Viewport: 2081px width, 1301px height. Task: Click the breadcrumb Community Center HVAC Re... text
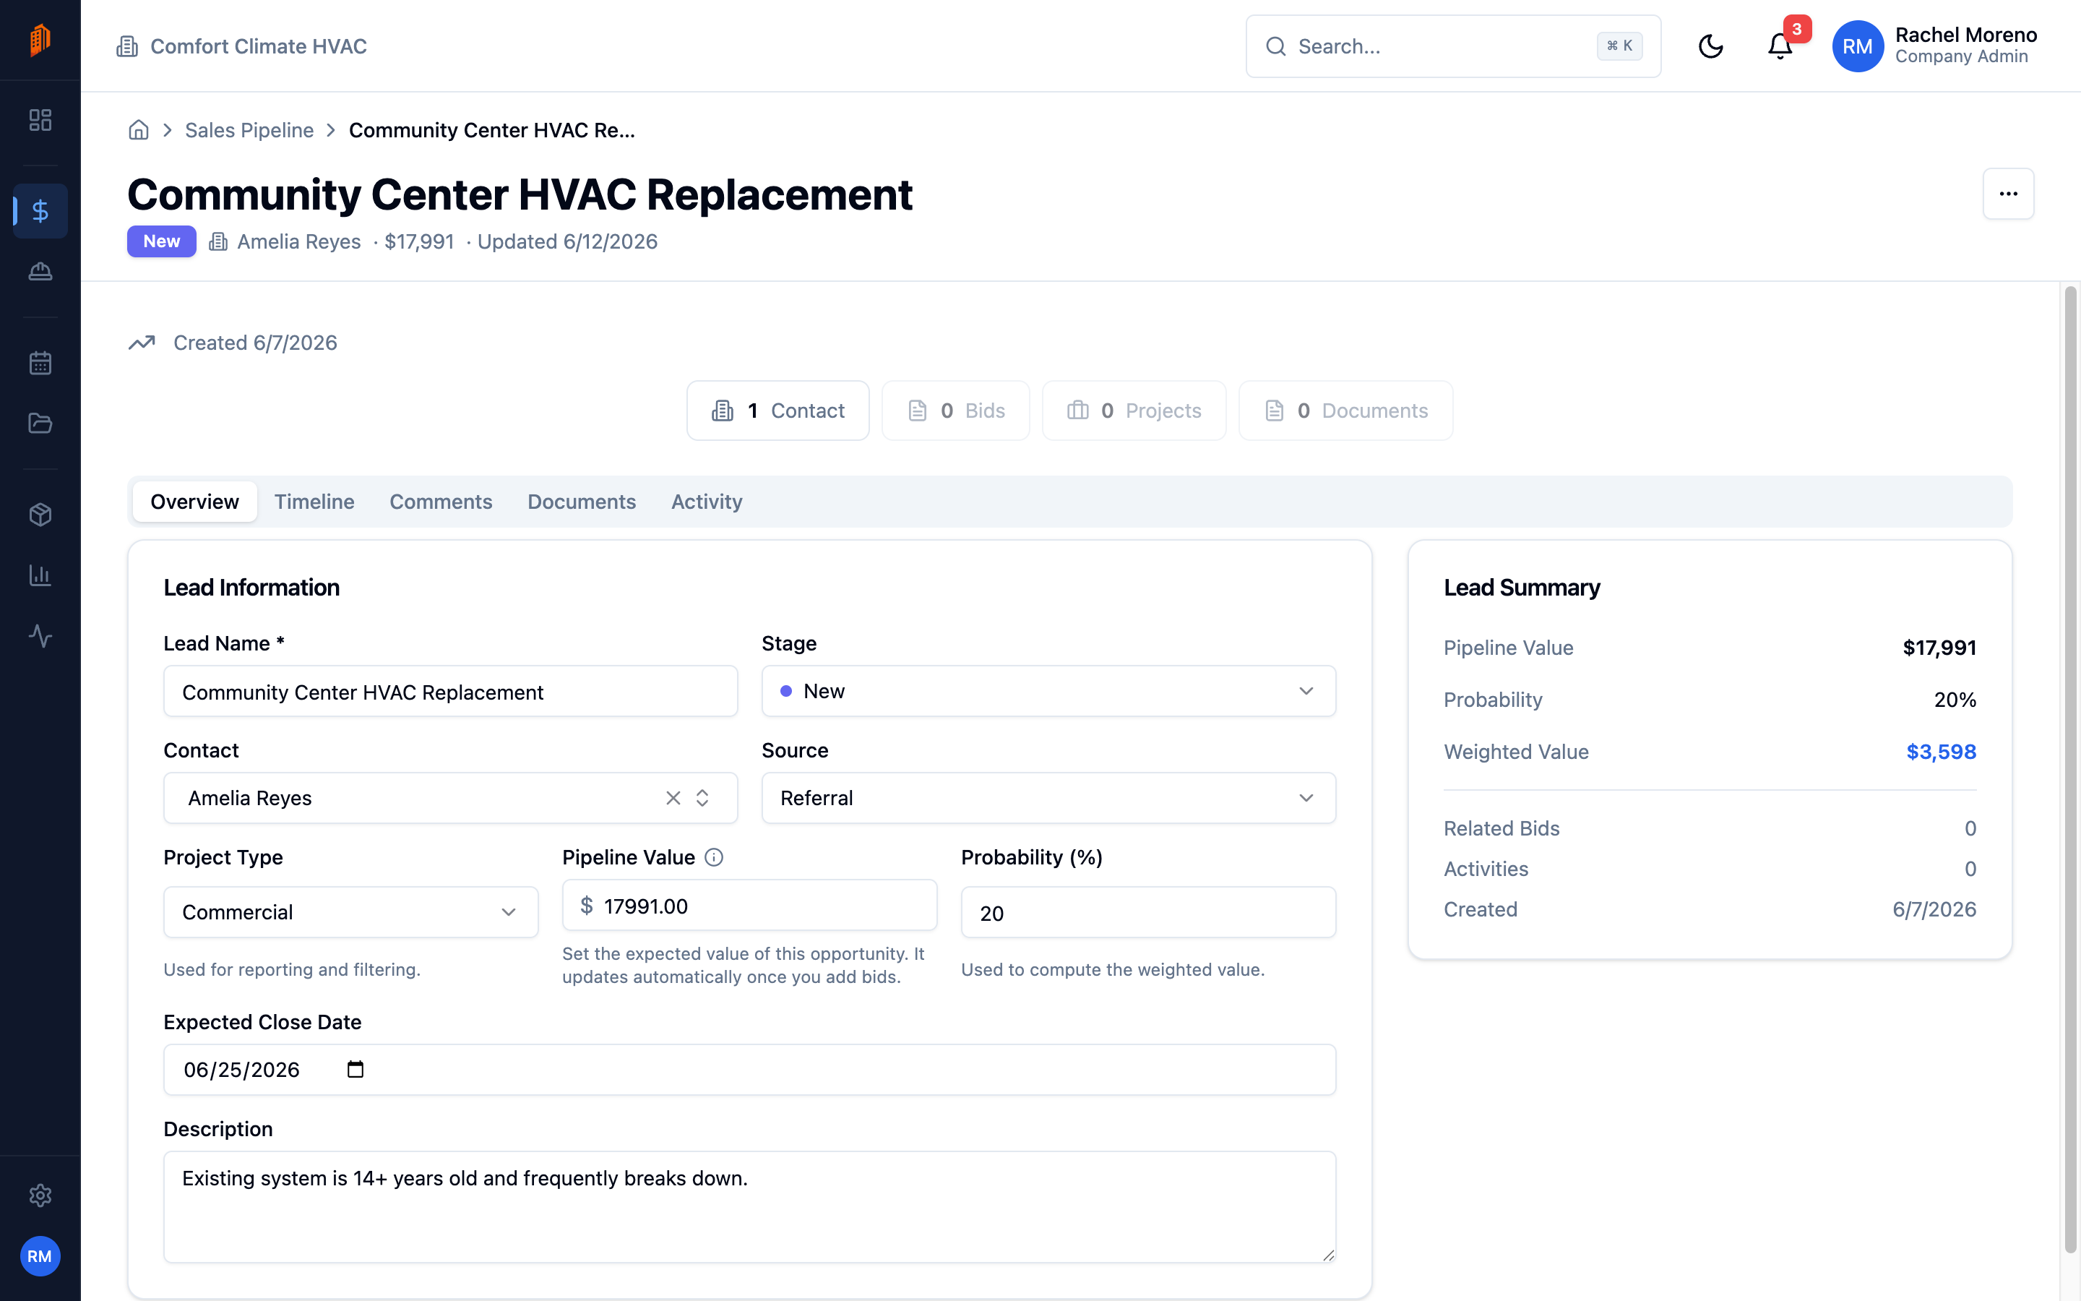click(492, 130)
